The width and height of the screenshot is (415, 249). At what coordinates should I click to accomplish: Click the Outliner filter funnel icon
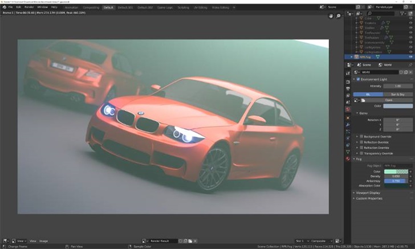point(401,13)
